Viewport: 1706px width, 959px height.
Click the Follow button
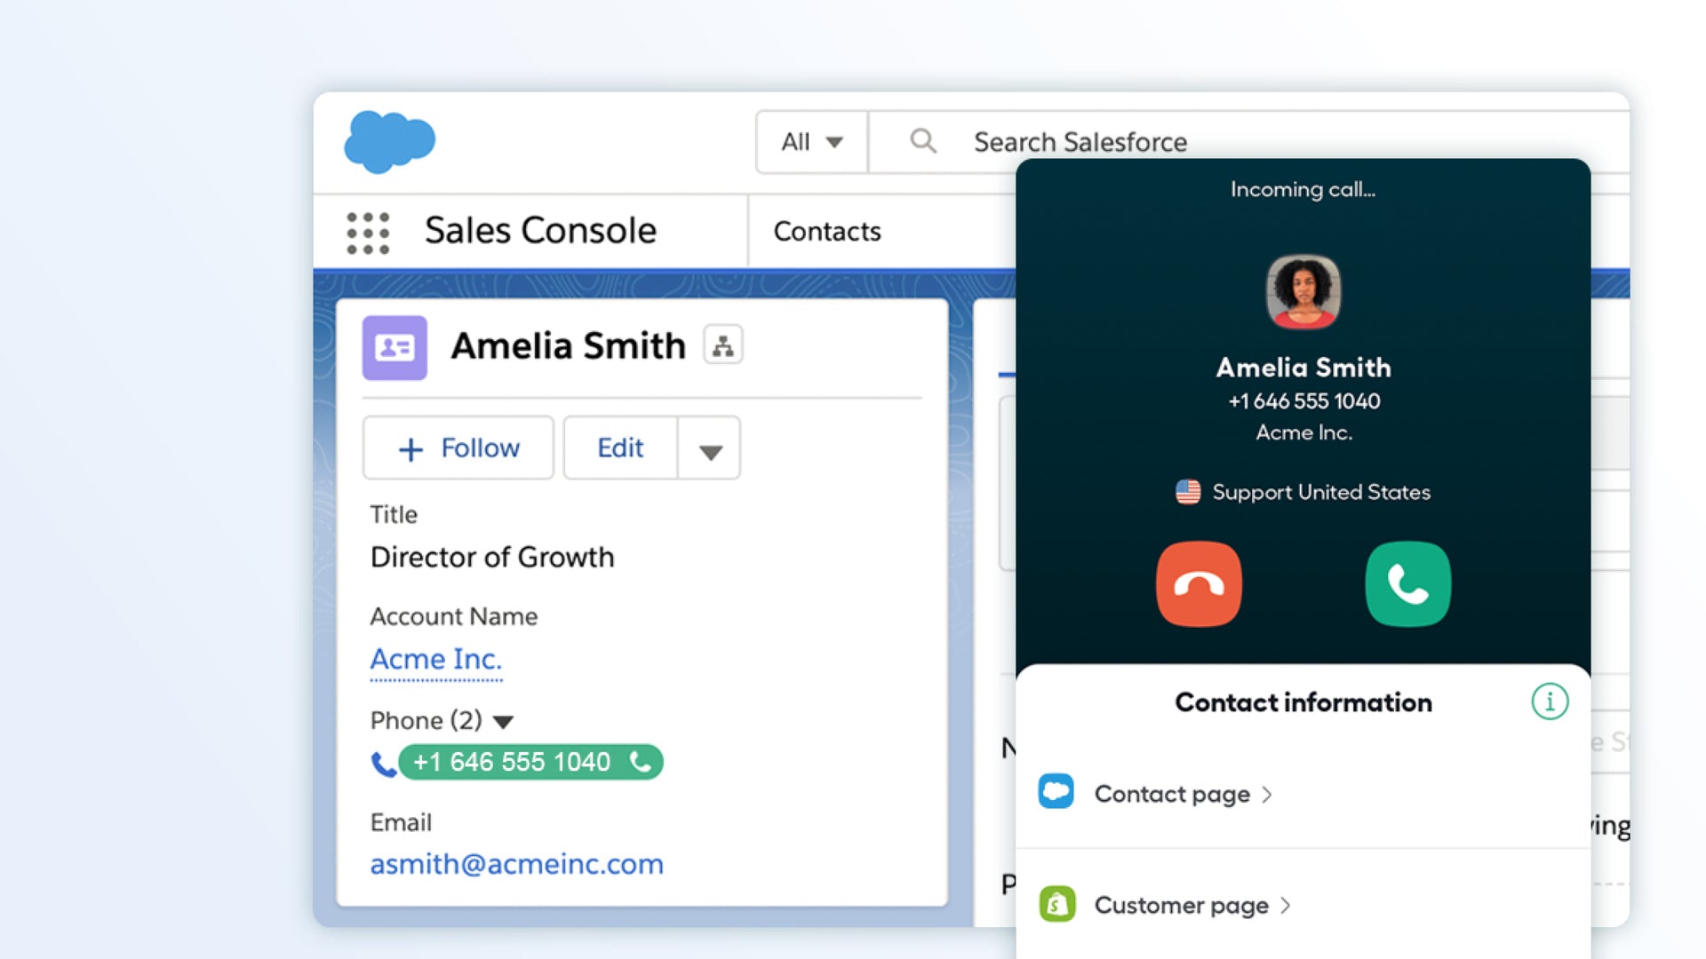click(458, 448)
